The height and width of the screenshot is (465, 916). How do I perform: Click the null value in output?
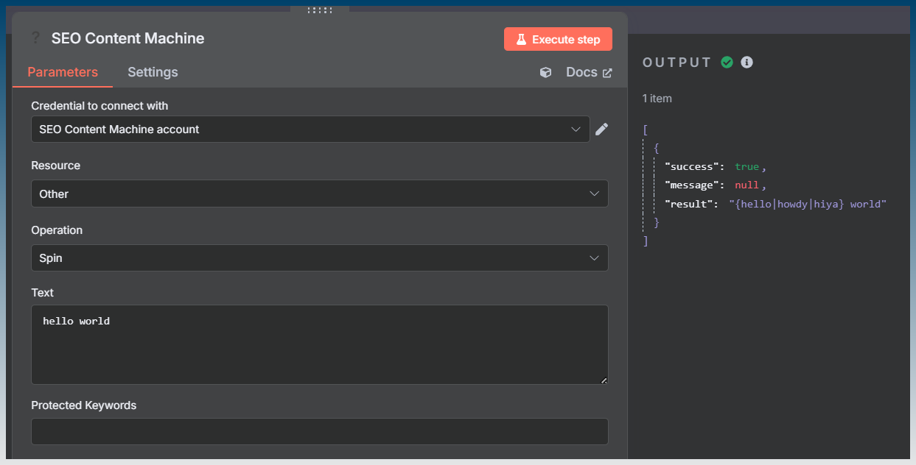click(747, 185)
